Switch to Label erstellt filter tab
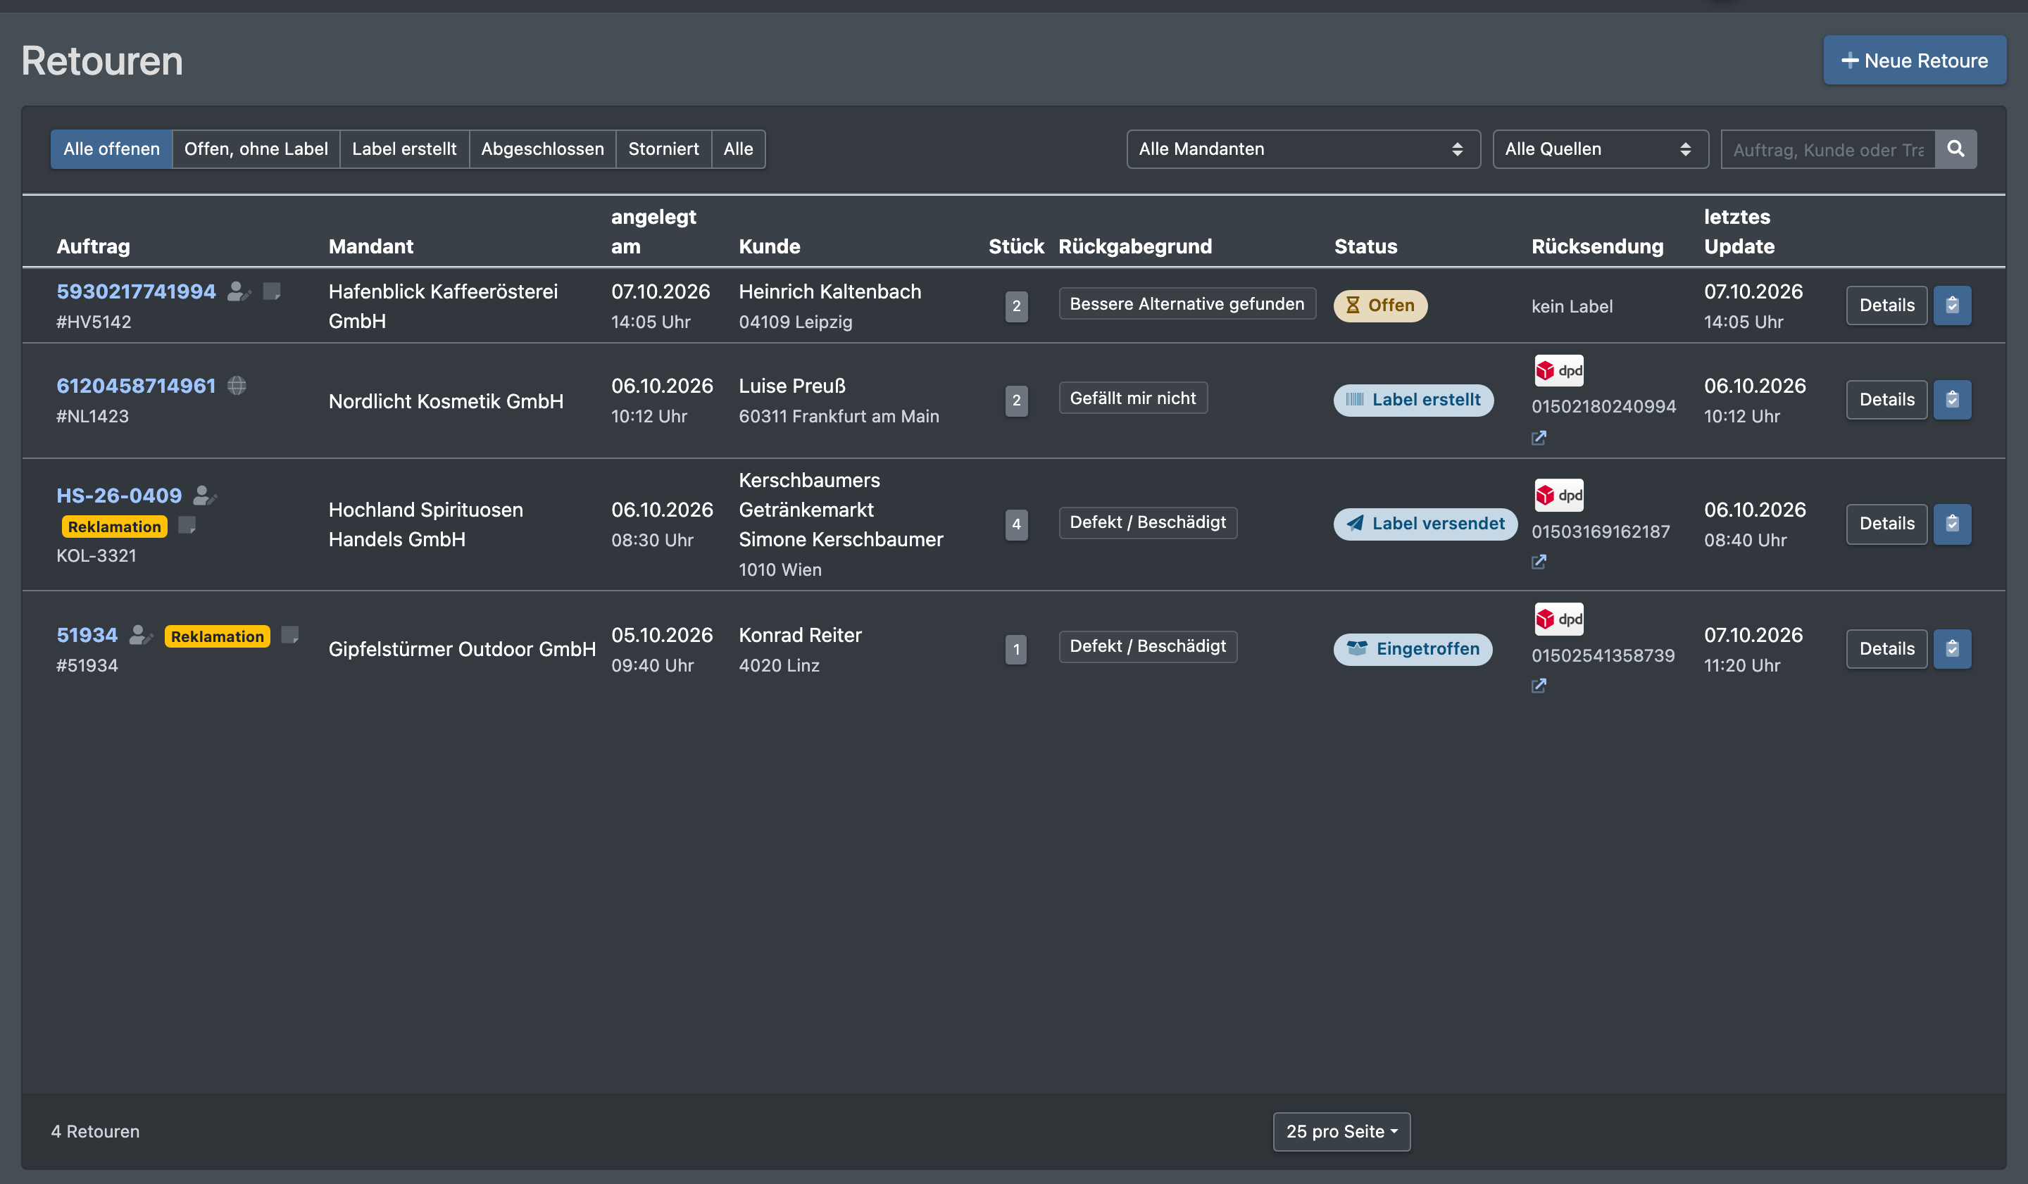The height and width of the screenshot is (1184, 2028). [x=404, y=149]
